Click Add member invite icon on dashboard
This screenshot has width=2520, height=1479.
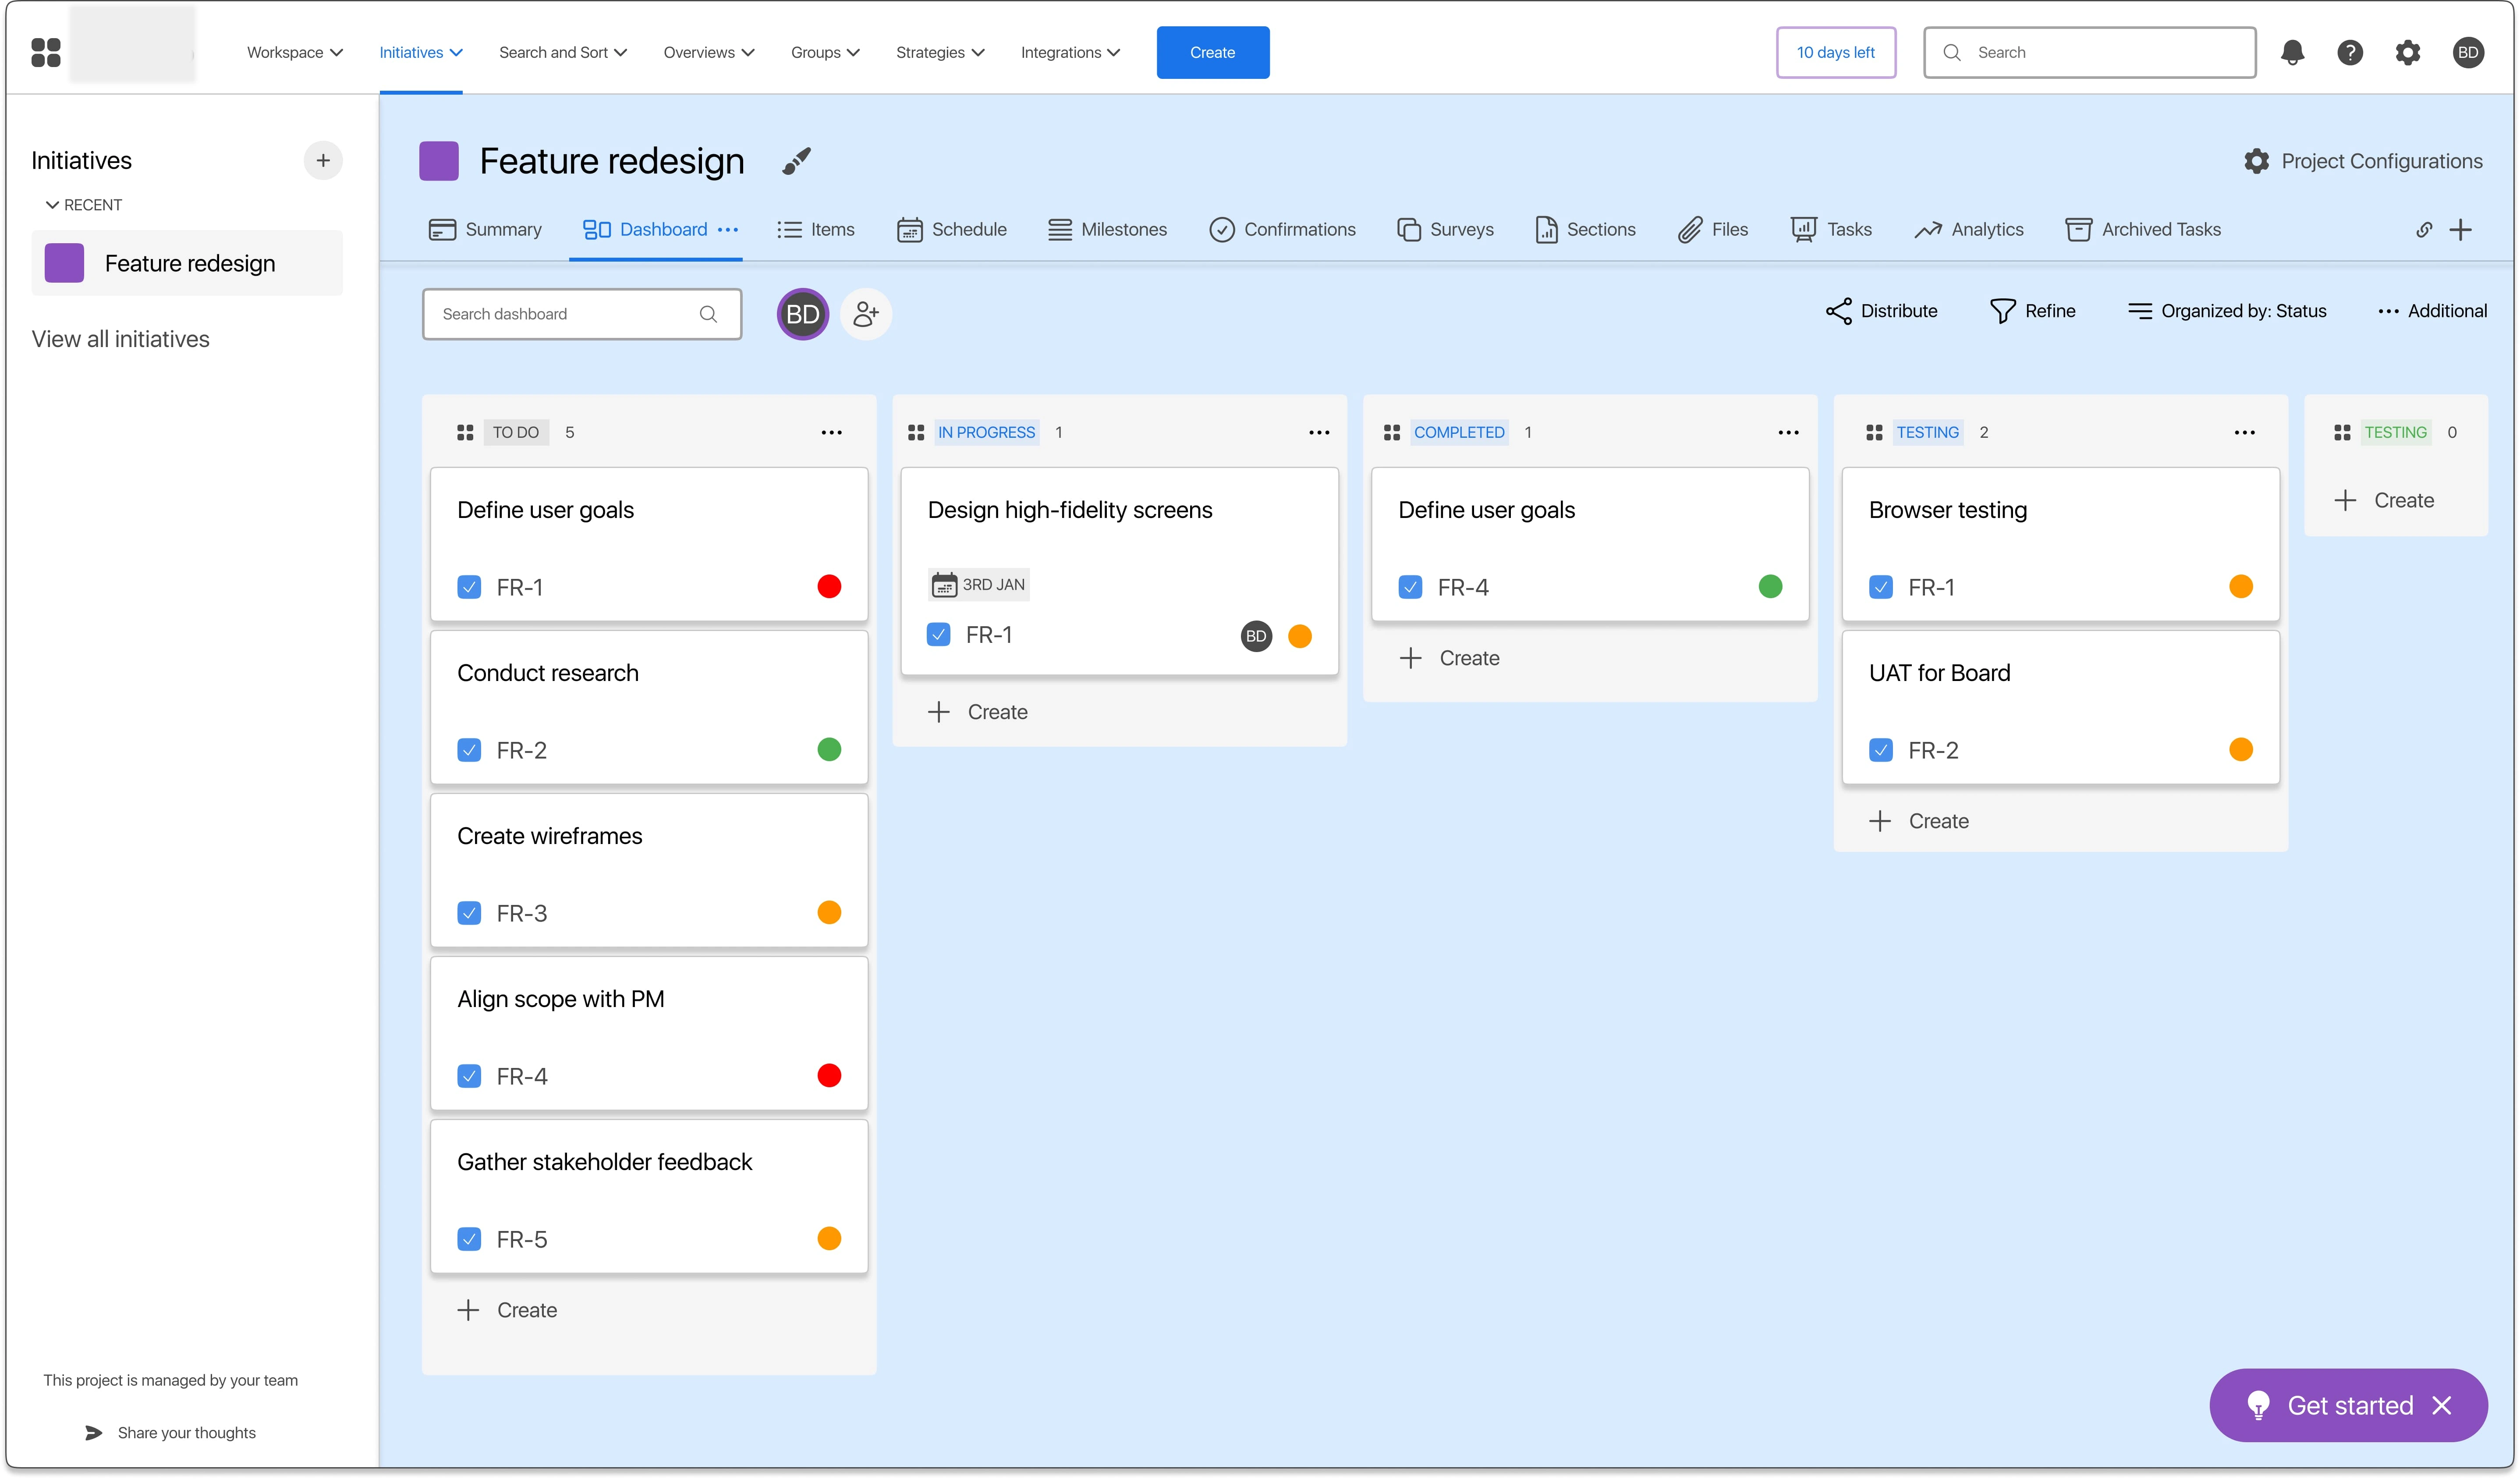click(x=864, y=313)
